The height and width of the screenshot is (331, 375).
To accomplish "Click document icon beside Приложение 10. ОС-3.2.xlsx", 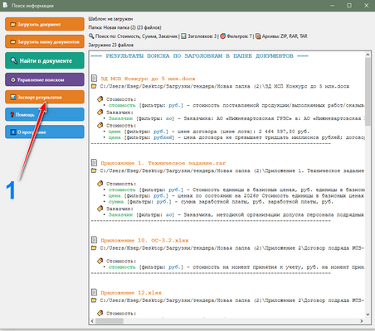I will tap(94, 240).
